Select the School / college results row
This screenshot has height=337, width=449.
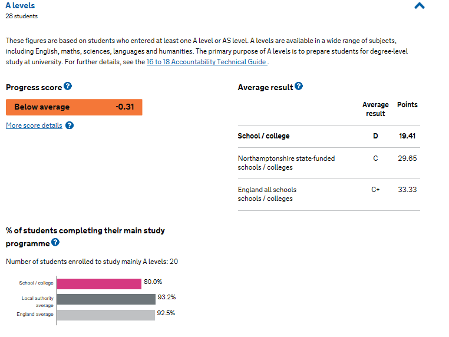pyautogui.click(x=329, y=136)
